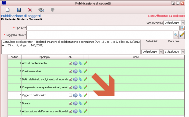Screen dimensions: 189x117
Task: Click the binoculars search icon
Action: tap(41, 10)
